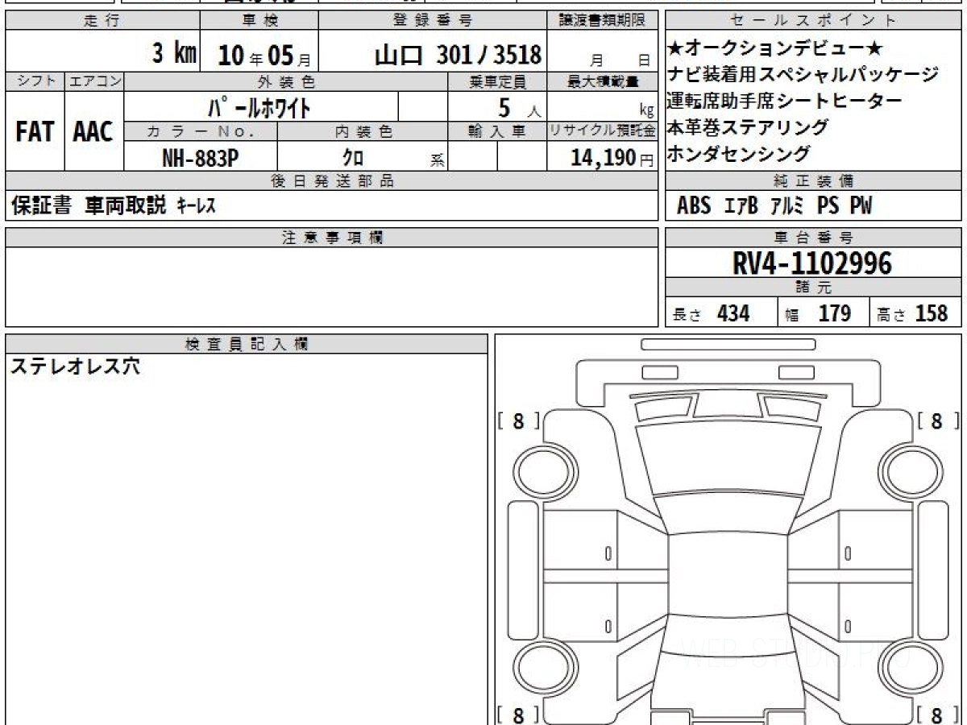Click the "登録番号" header cell

click(x=434, y=21)
